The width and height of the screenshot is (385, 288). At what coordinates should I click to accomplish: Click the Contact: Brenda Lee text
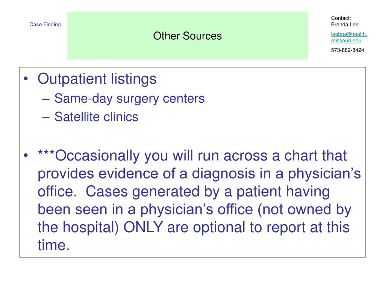344,21
